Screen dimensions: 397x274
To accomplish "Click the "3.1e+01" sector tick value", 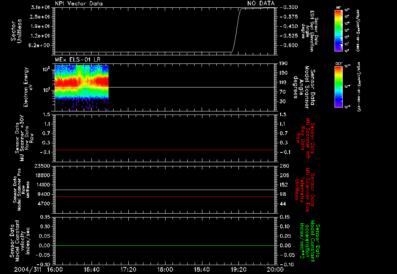I will 40,7.
